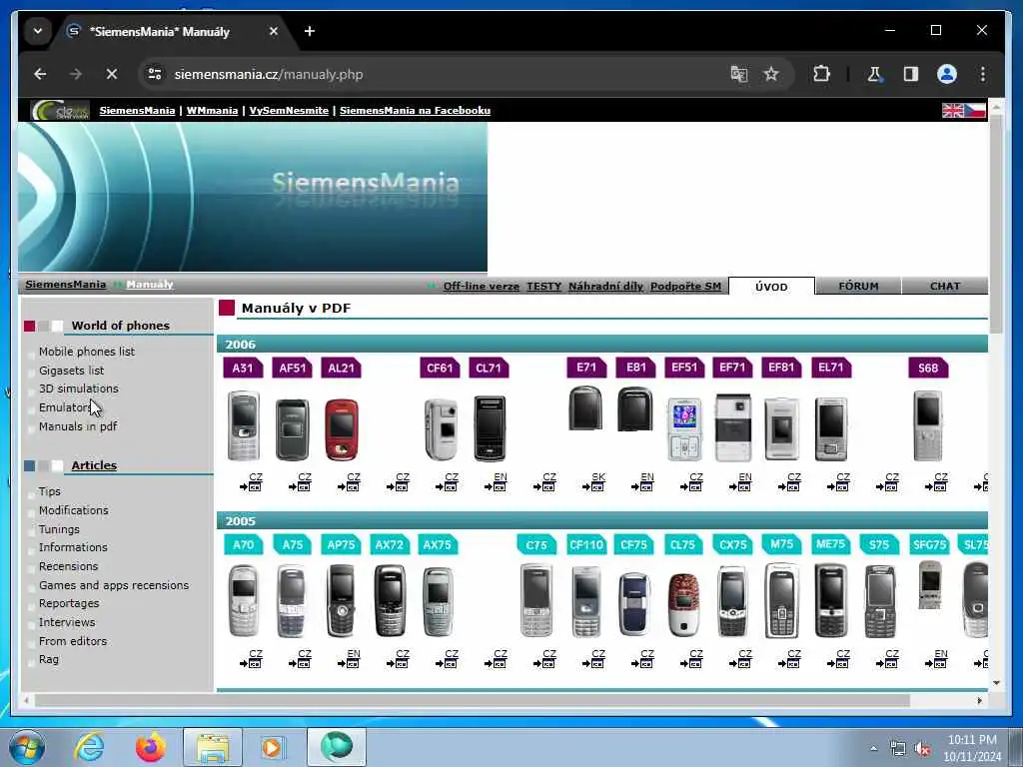Screen dimensions: 1023x767
Task: Select the AX72 model label
Action: (390, 544)
